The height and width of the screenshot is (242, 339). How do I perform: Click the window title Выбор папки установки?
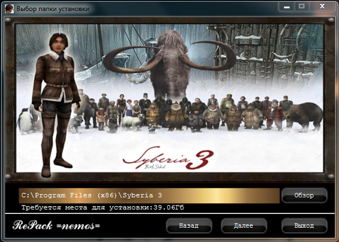pyautogui.click(x=53, y=9)
